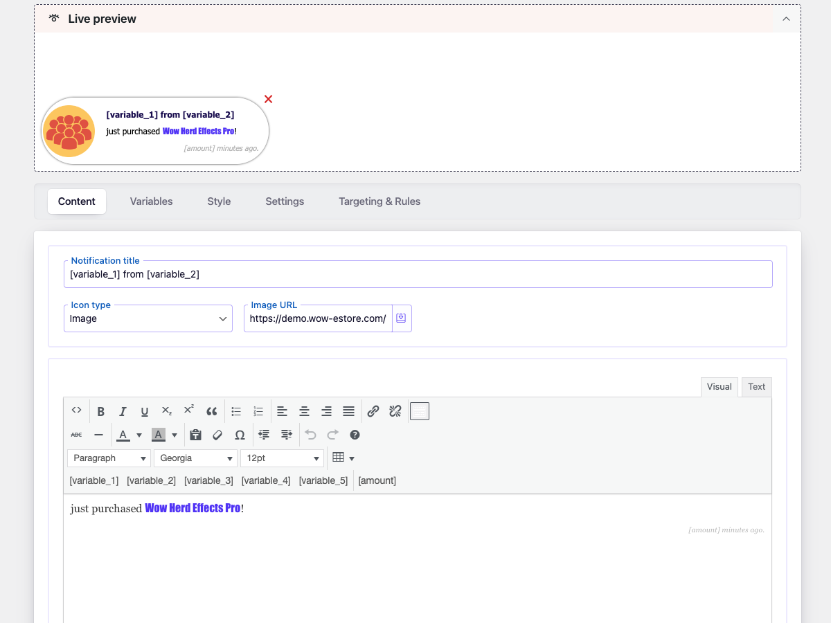This screenshot has height=623, width=831.
Task: Insert the [amount] placeholder button
Action: 377,480
